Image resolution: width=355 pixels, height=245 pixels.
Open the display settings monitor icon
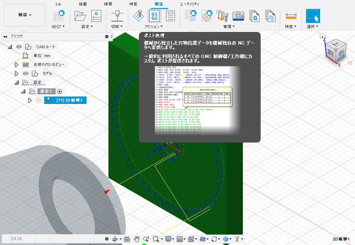tap(168, 239)
